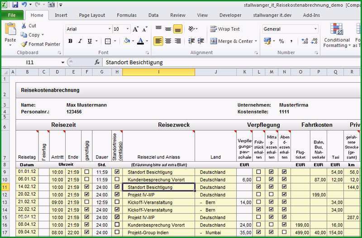The height and width of the screenshot is (238, 362).
Task: Uncheck ganztägig checkbox in 20.02.12 row
Action: [87, 194]
